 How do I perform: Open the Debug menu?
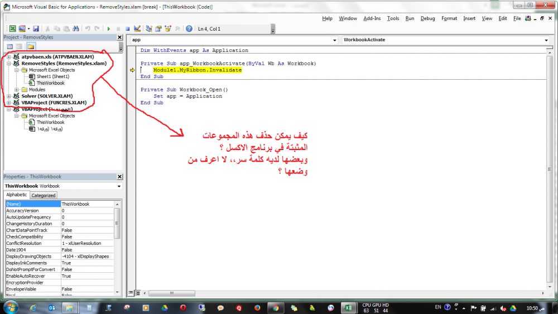427,18
